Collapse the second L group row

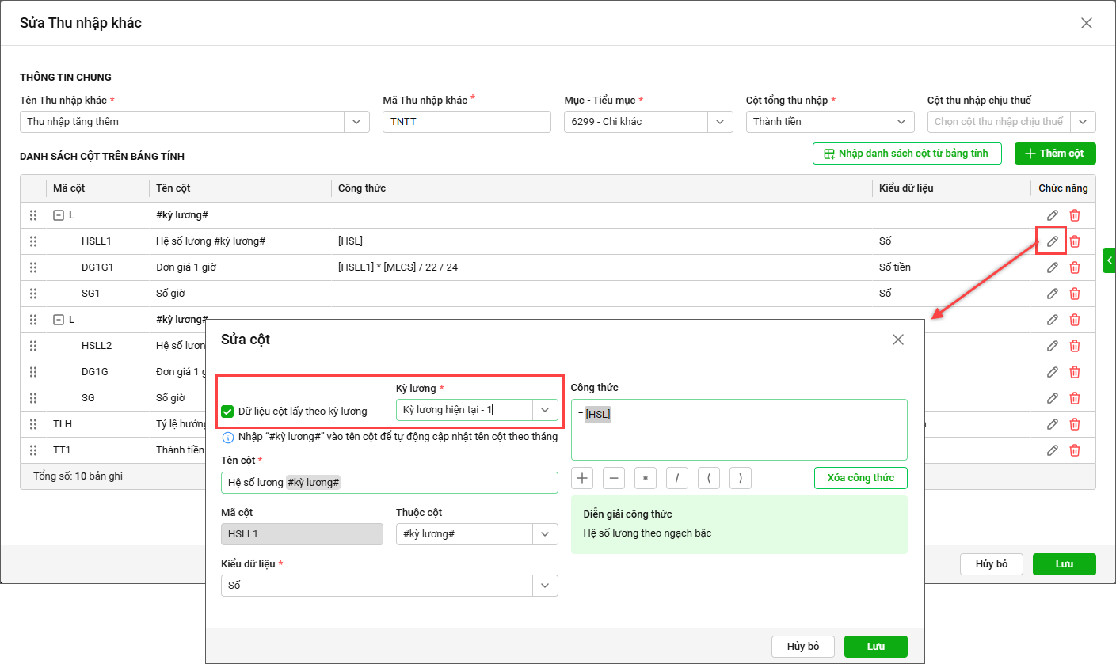[x=58, y=320]
